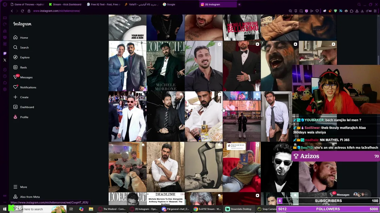Open Streamlabs Desktop from the taskbar

tap(239, 209)
